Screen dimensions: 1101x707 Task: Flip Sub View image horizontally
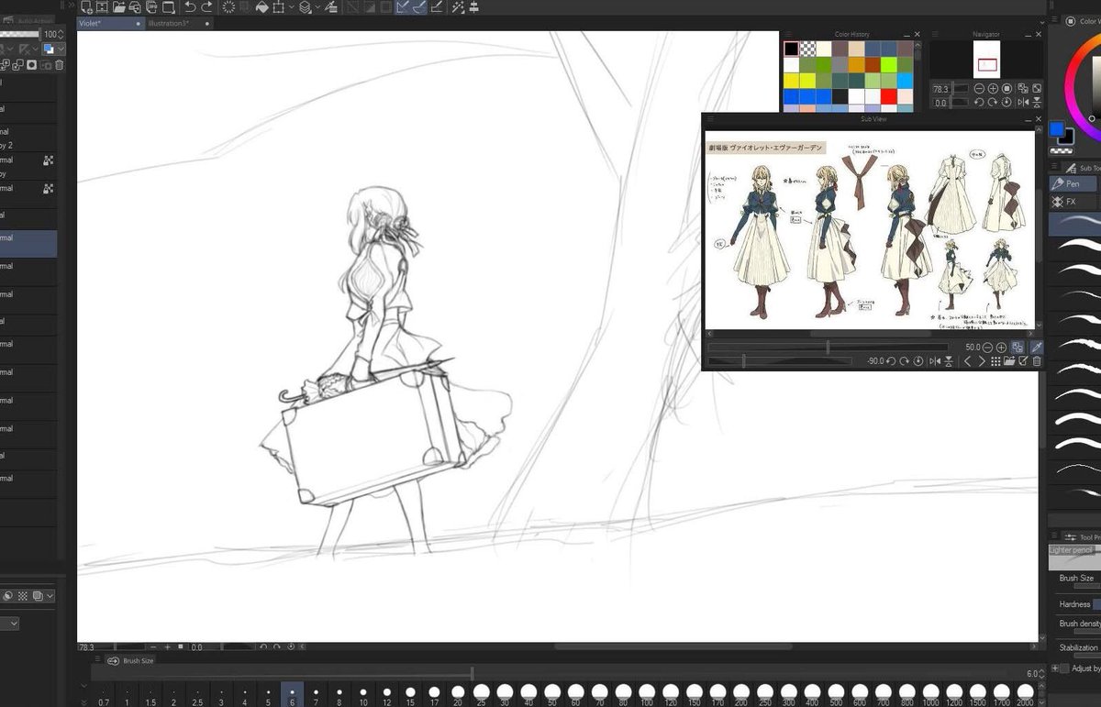(x=935, y=361)
